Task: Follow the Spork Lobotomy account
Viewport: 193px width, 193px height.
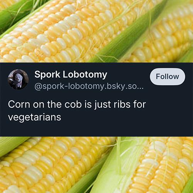Action: pos(168,77)
